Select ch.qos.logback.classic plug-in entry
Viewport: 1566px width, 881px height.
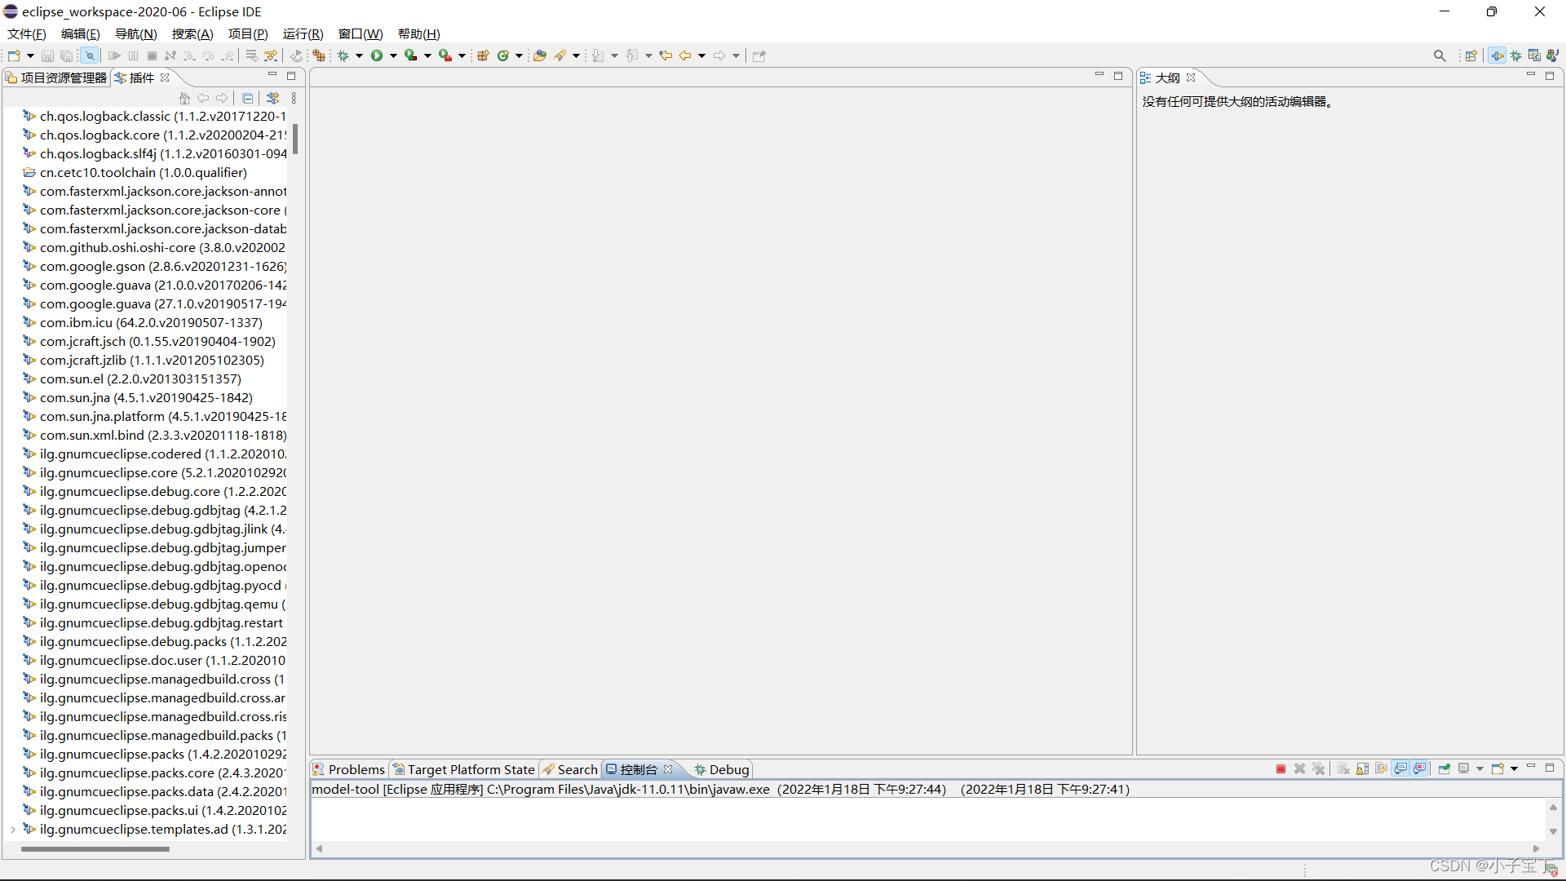point(154,116)
